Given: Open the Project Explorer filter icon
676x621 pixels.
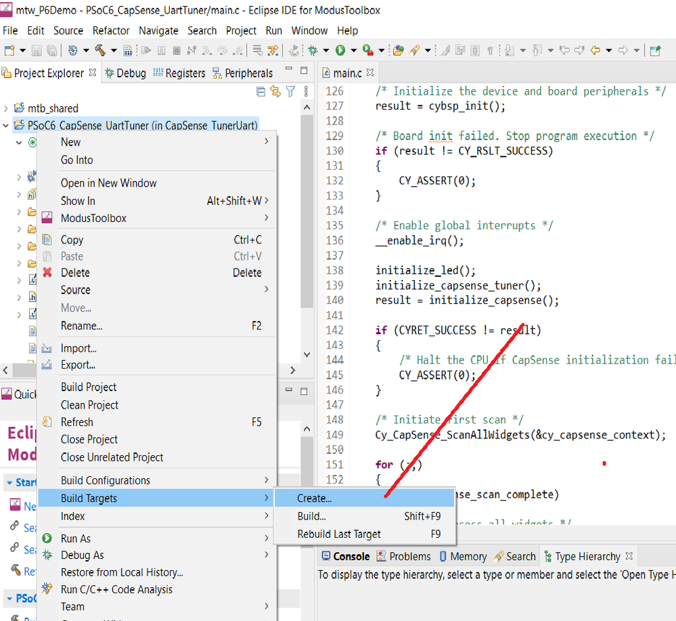Looking at the screenshot, I should [290, 90].
